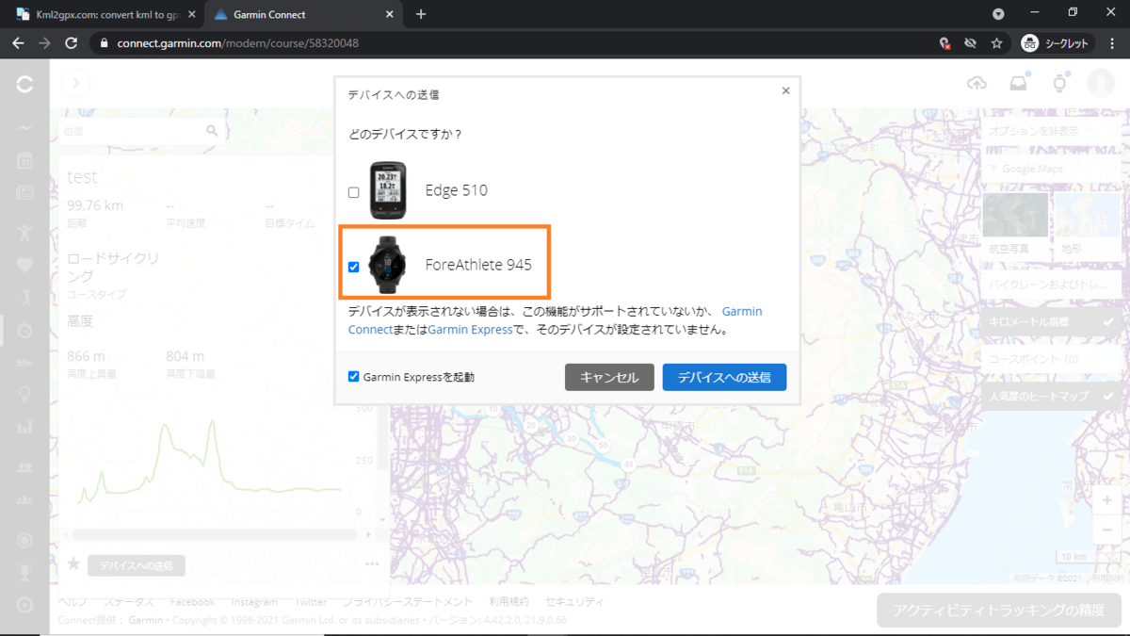Toggle the Garmin Express起動 checkbox
1130x636 pixels.
[x=354, y=377]
